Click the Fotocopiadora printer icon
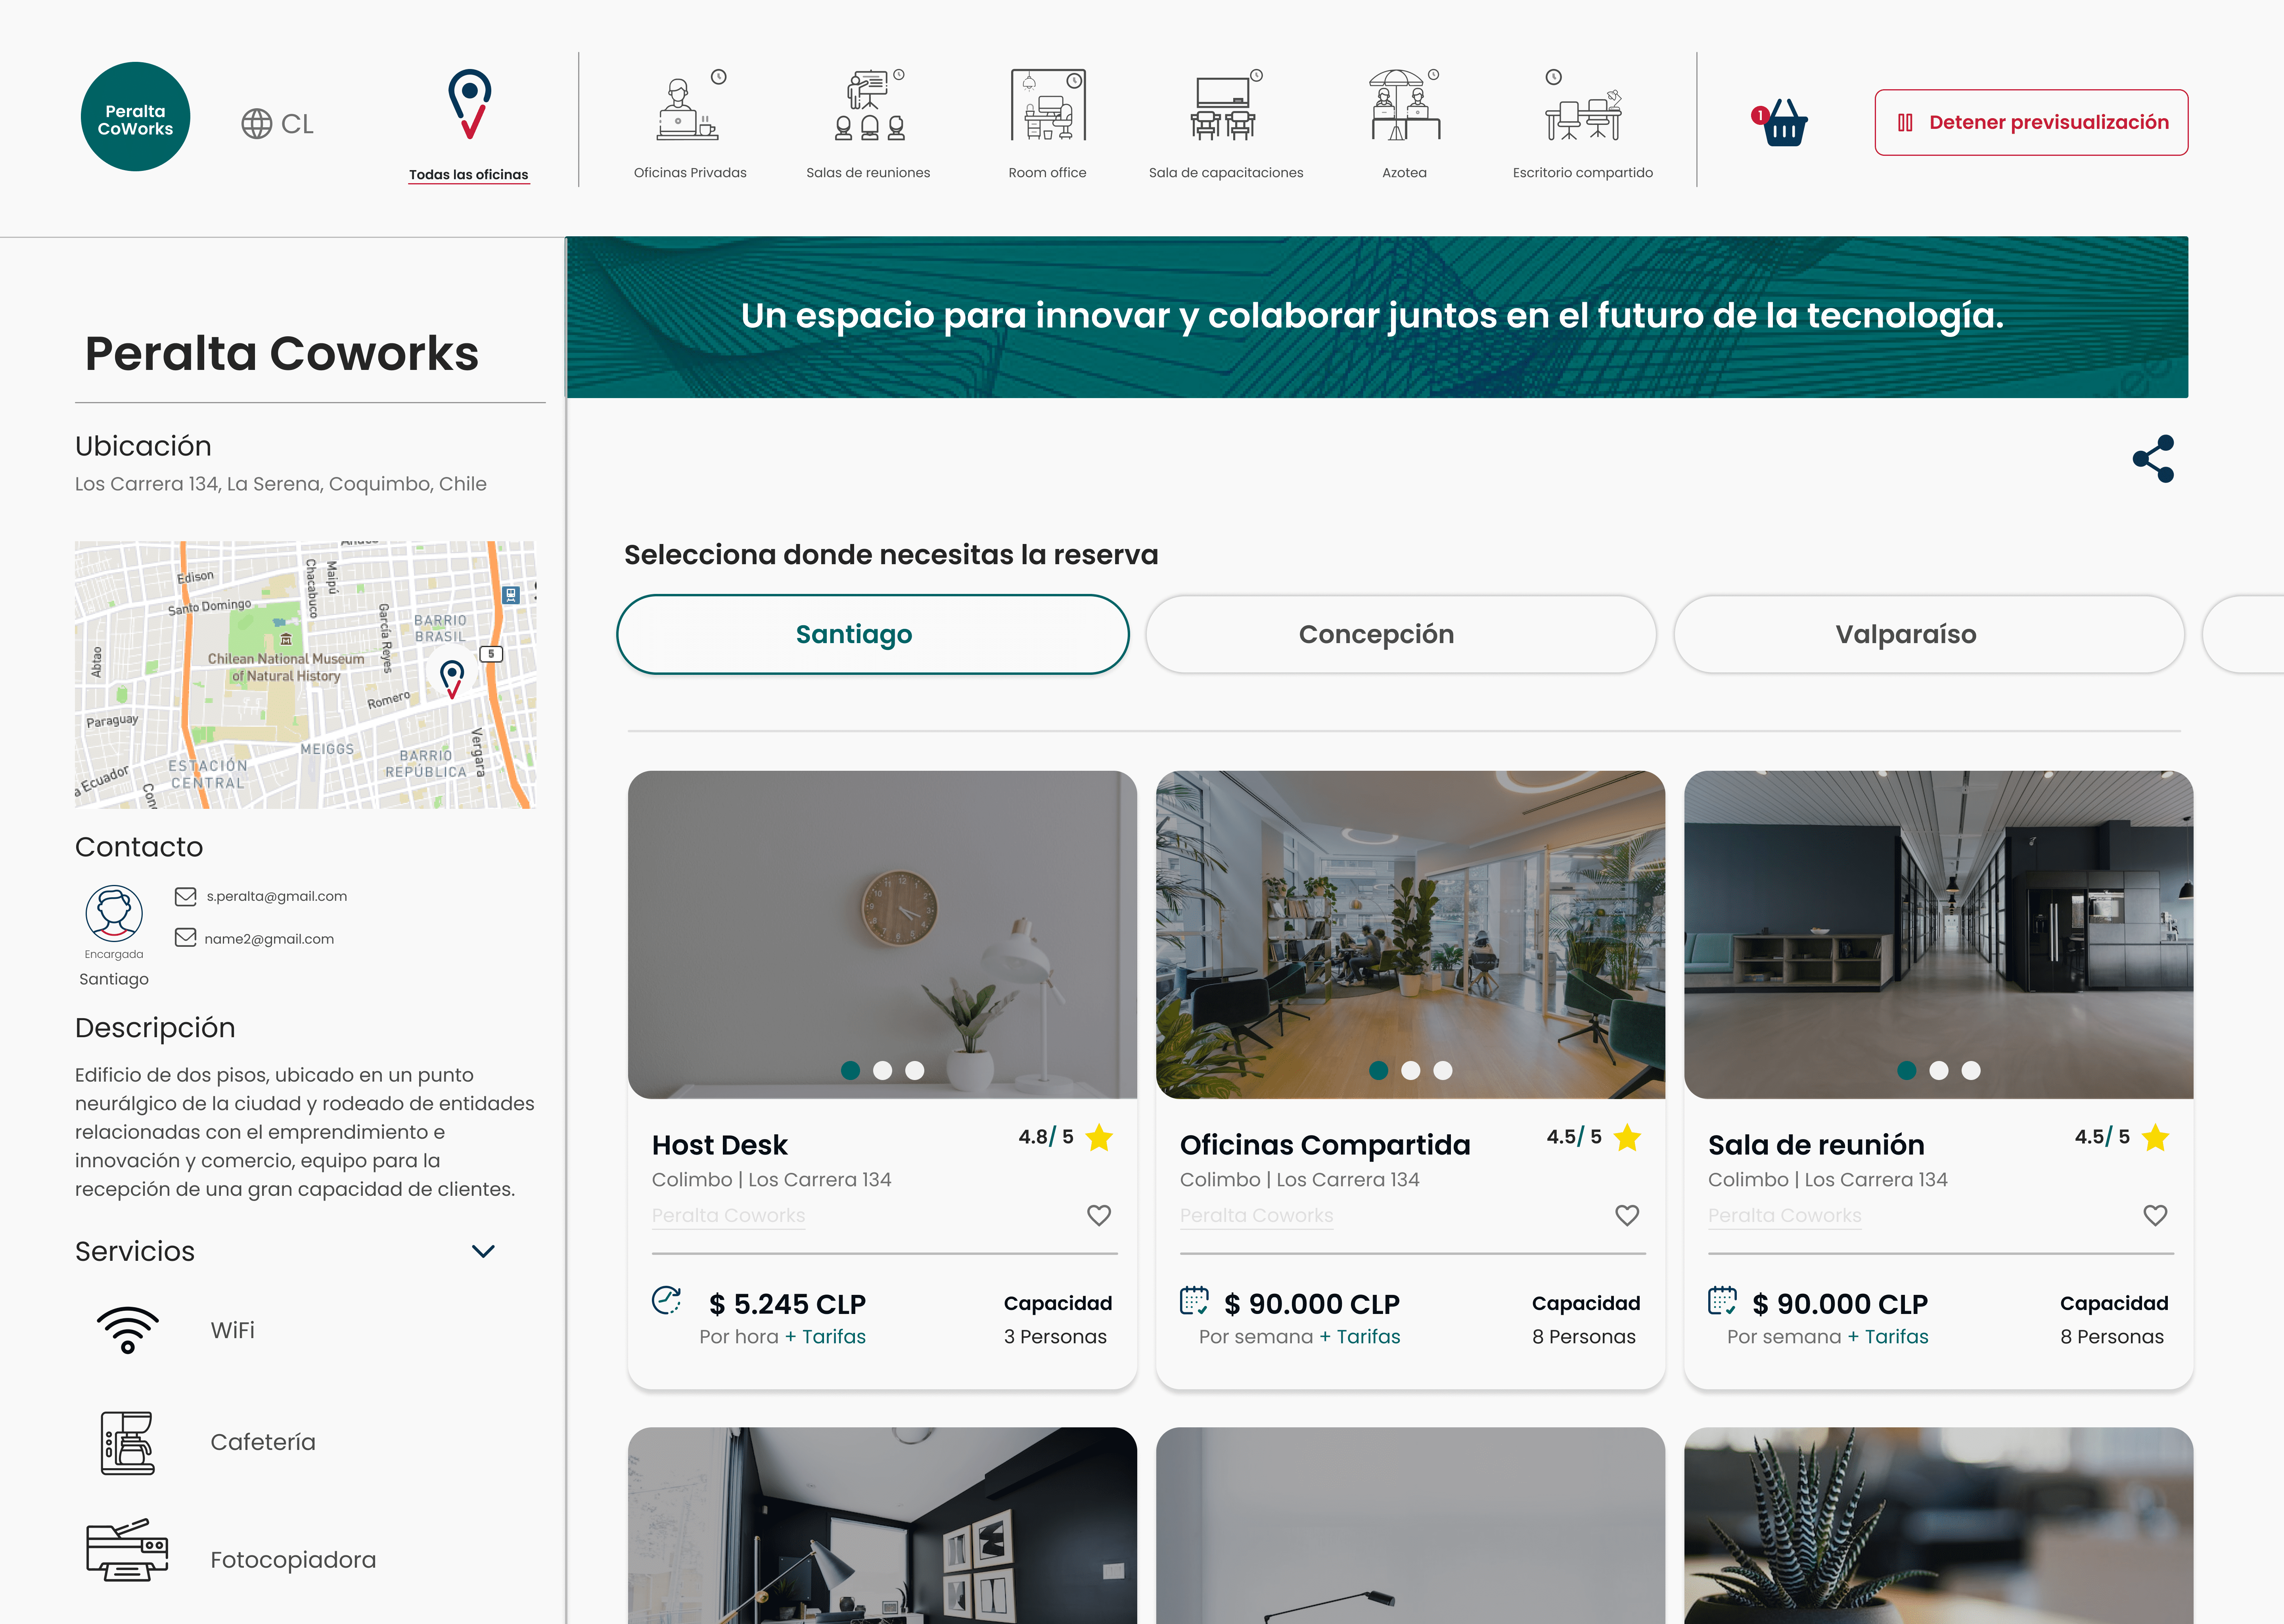The image size is (2284, 1624). 127,1549
